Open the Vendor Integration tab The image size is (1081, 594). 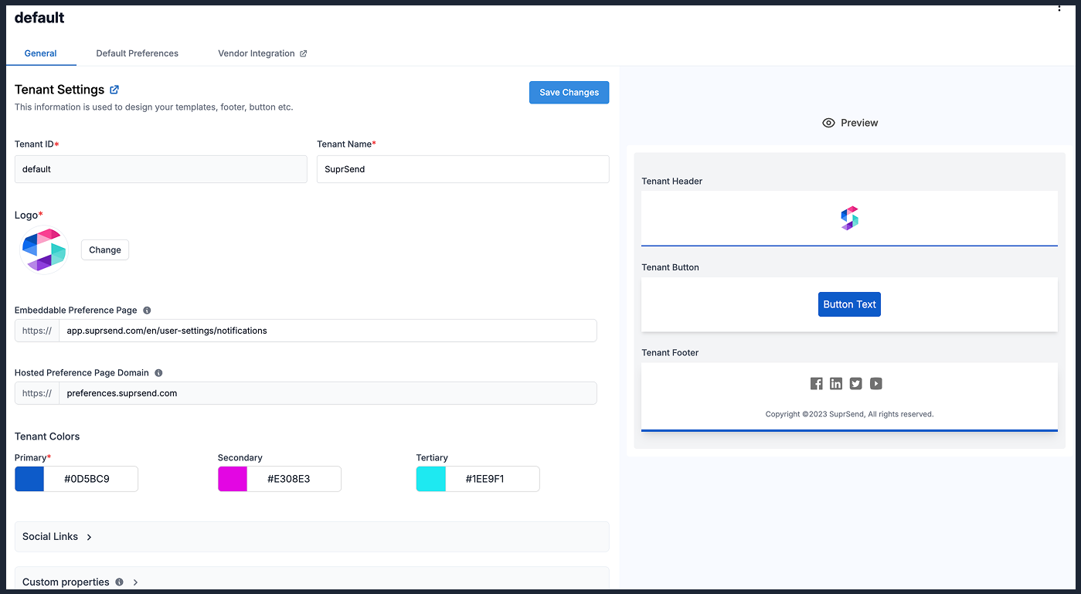[262, 53]
